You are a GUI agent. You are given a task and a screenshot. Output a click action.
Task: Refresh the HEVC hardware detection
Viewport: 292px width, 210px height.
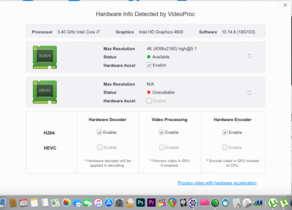250,93
